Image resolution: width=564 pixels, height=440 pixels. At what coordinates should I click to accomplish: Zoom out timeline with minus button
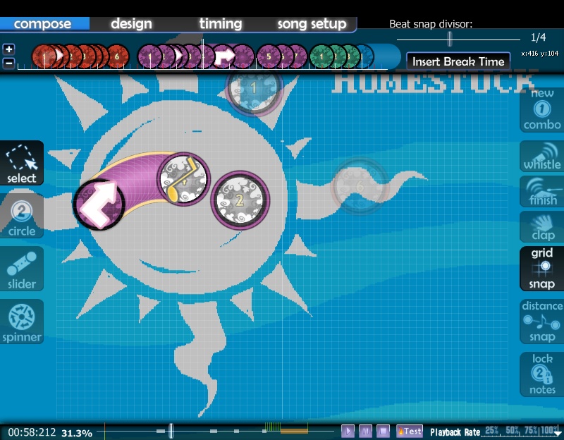(8, 63)
